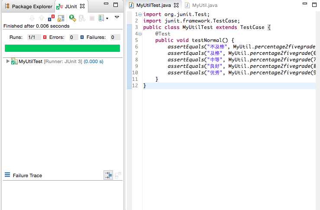Click the Failure Trace label

click(x=27, y=175)
